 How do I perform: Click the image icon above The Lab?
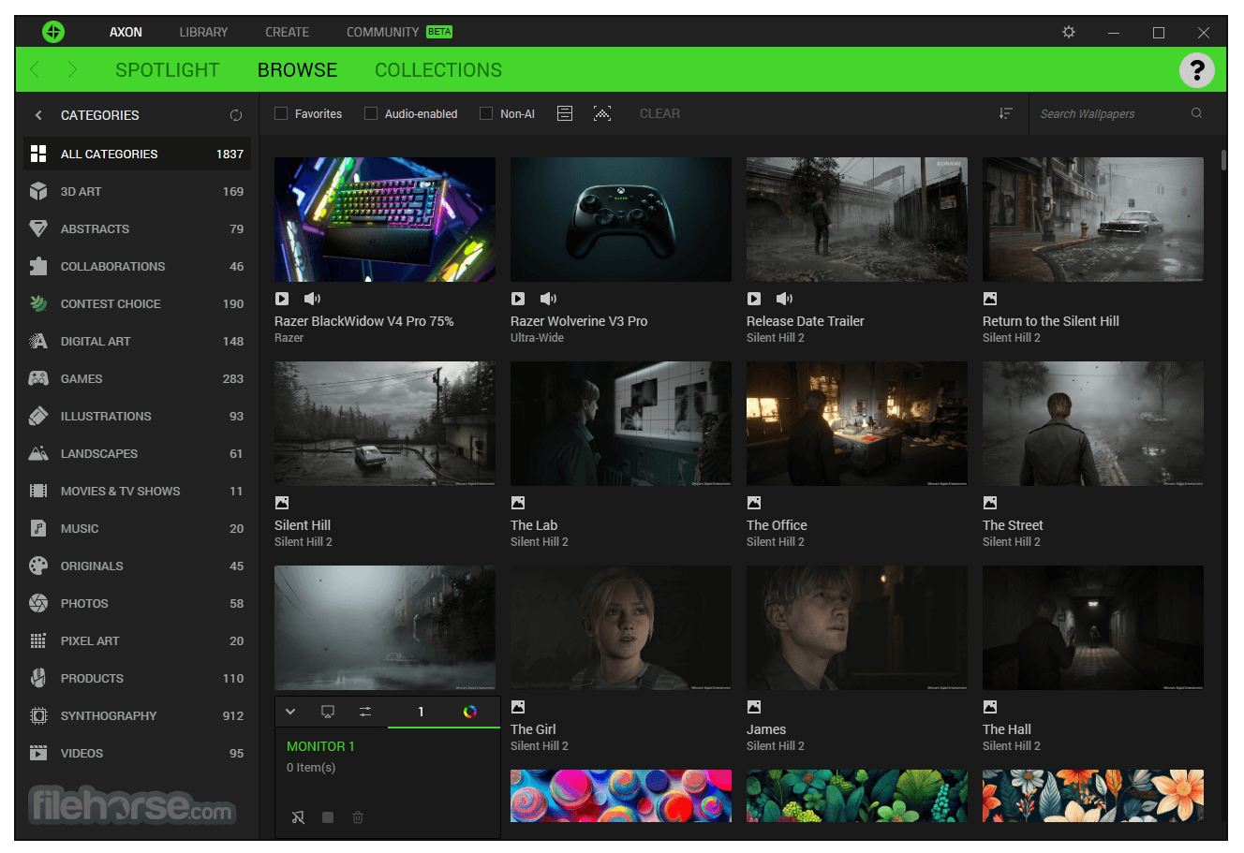tap(518, 503)
